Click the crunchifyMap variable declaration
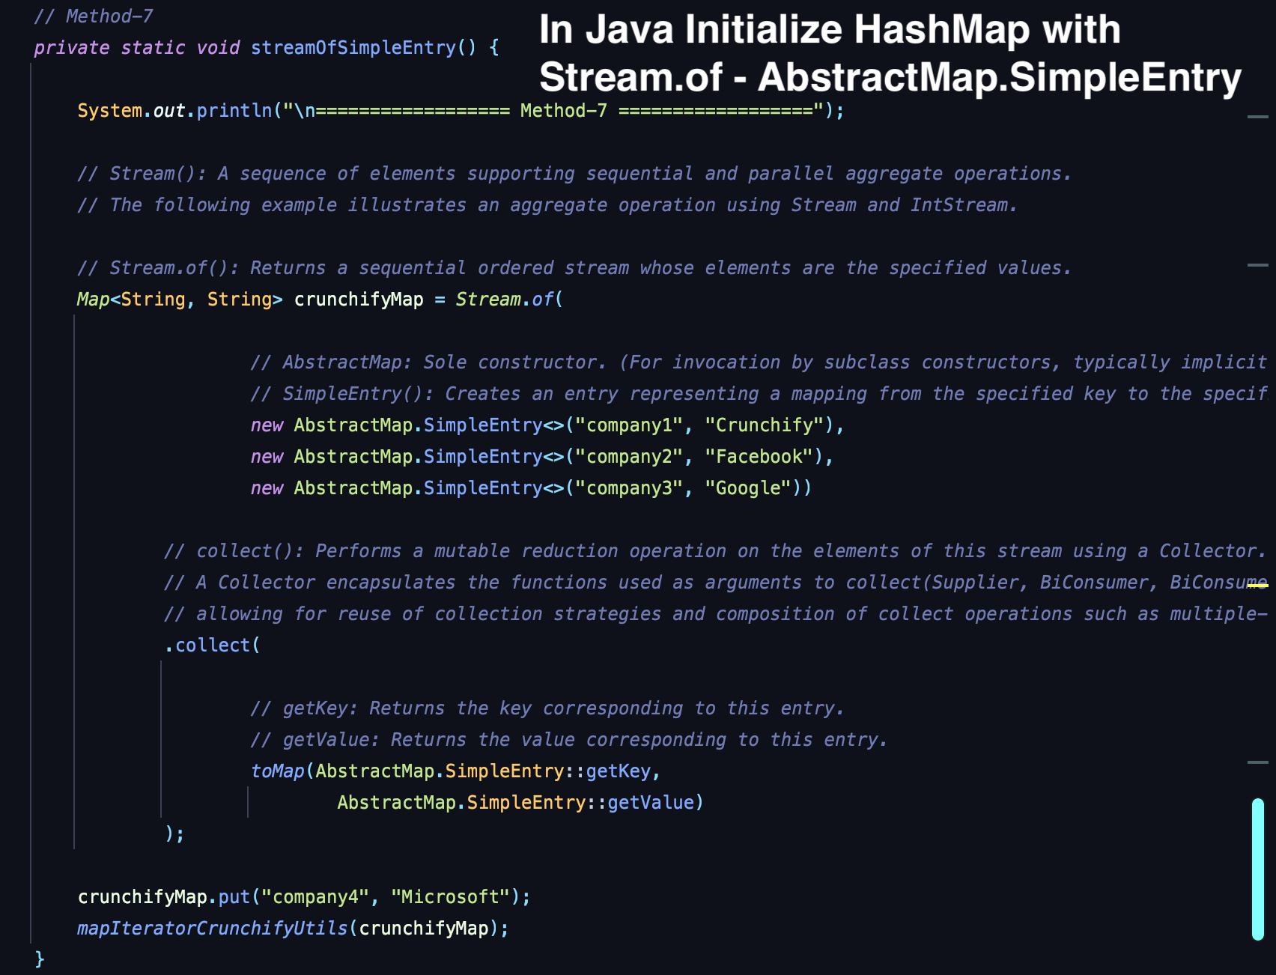 [359, 299]
